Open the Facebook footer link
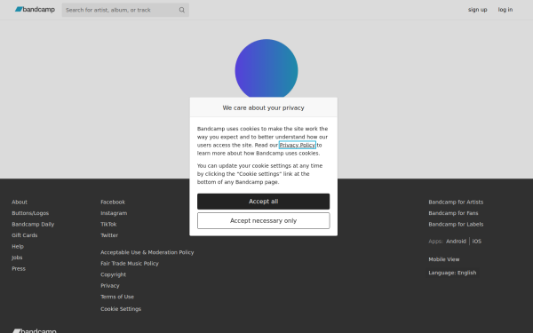The image size is (533, 333). [x=113, y=202]
